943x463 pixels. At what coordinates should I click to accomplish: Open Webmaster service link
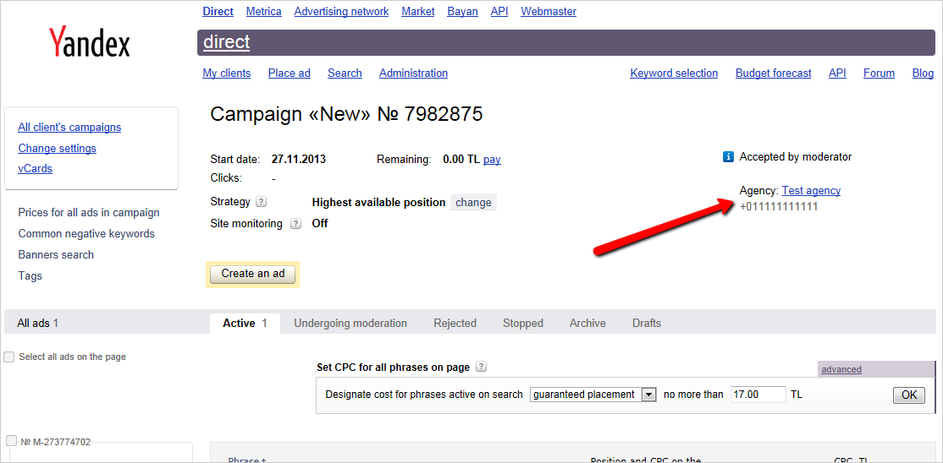pos(549,12)
